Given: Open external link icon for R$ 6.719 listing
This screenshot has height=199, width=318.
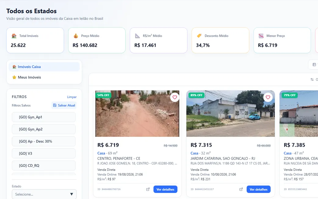Looking at the screenshot, I should pyautogui.click(x=148, y=189).
